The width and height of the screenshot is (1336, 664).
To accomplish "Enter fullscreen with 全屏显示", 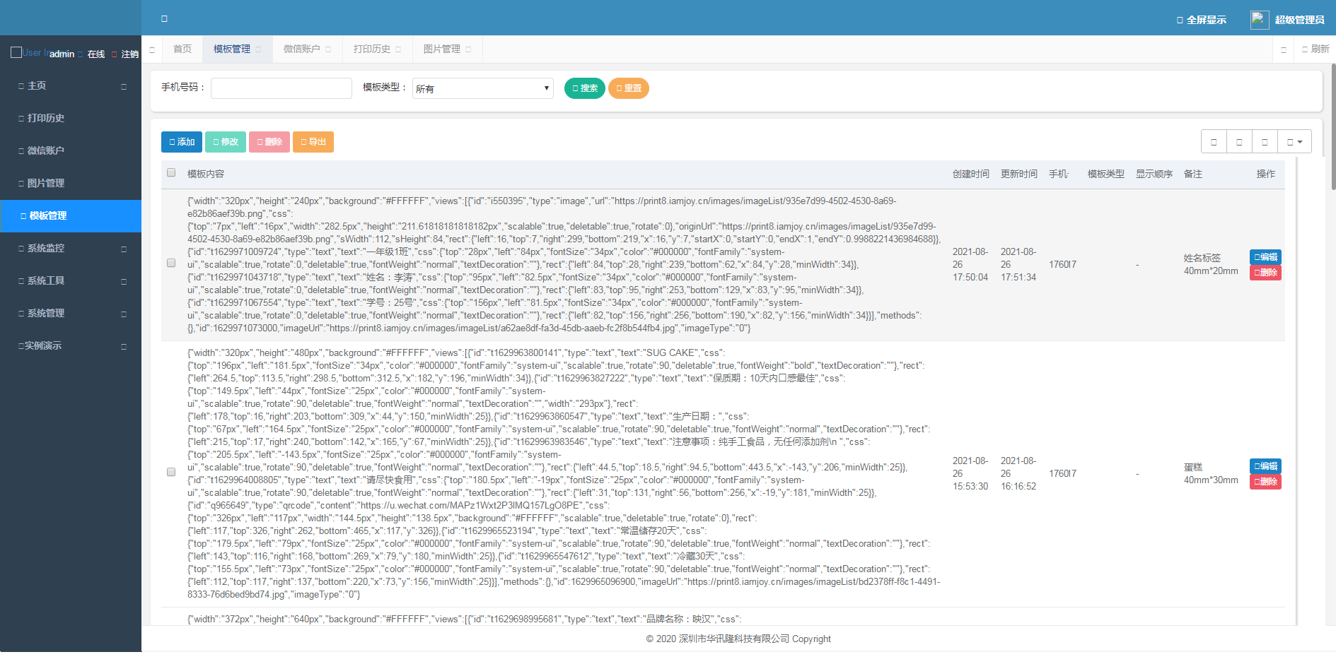I will pyautogui.click(x=1201, y=20).
